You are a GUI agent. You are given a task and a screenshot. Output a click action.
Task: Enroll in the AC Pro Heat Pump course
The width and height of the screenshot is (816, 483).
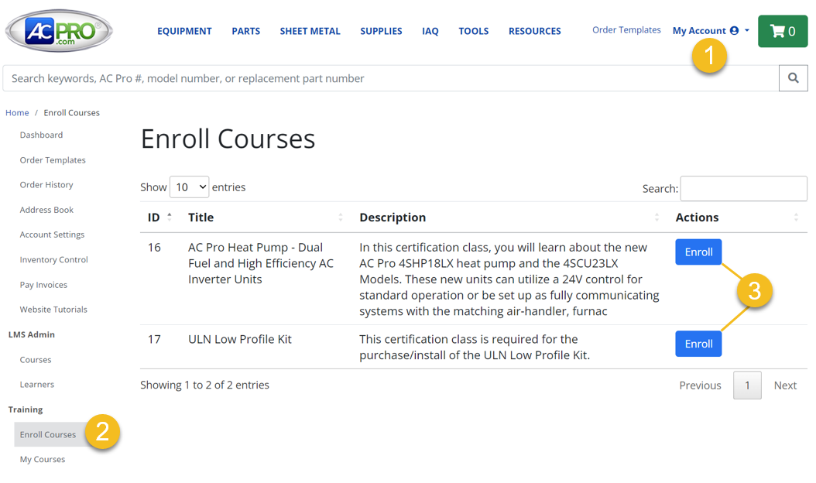point(698,252)
